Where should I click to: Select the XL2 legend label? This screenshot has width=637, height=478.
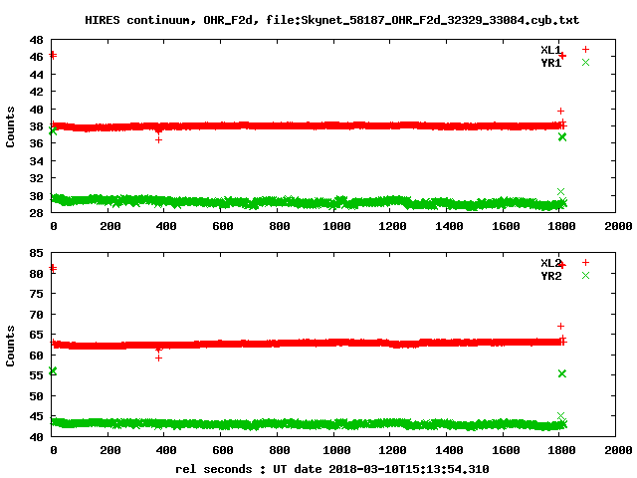(x=550, y=263)
